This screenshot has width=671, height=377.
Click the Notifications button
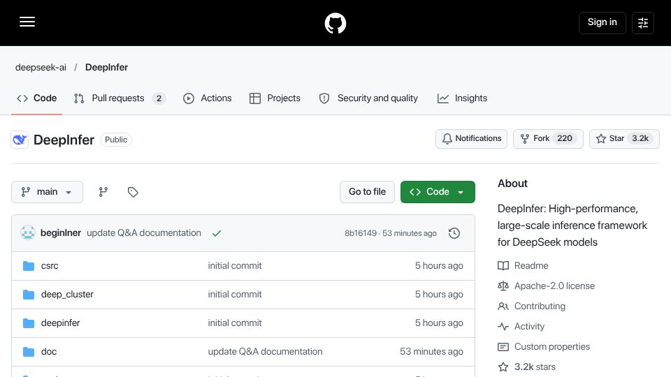point(471,139)
